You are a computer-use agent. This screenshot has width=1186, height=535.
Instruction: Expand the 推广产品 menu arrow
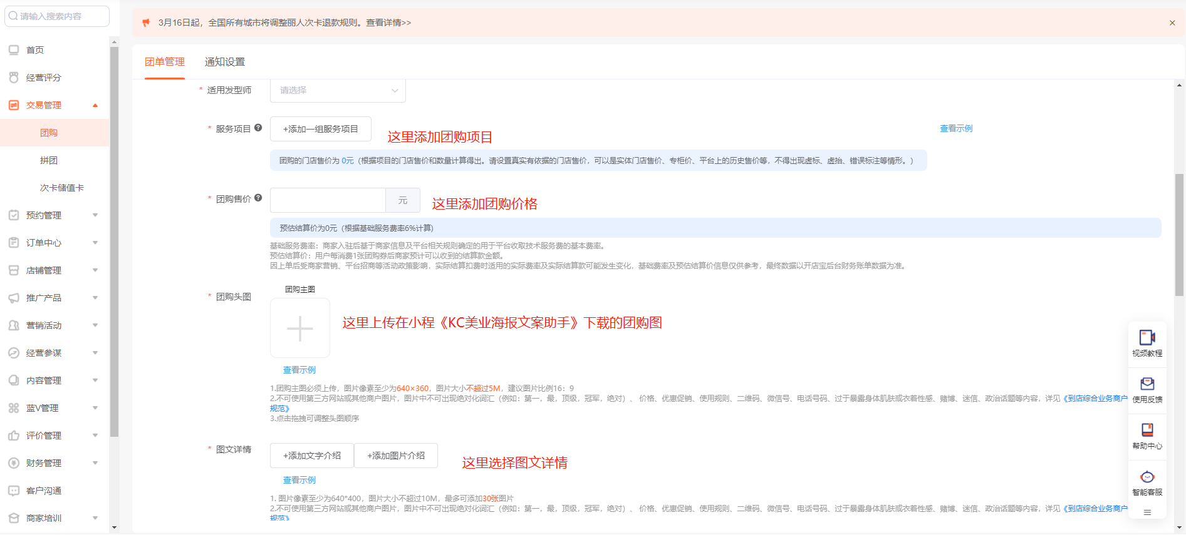pos(95,298)
